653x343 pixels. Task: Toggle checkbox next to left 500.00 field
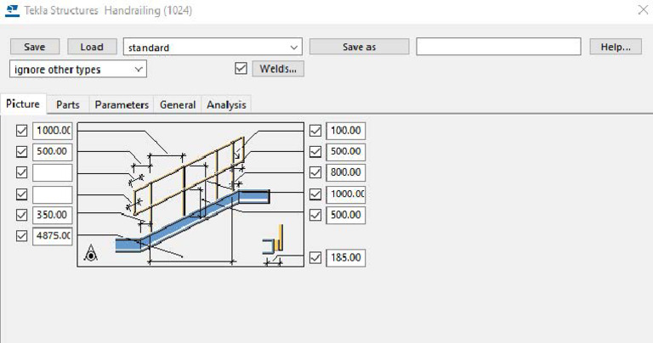coord(21,151)
